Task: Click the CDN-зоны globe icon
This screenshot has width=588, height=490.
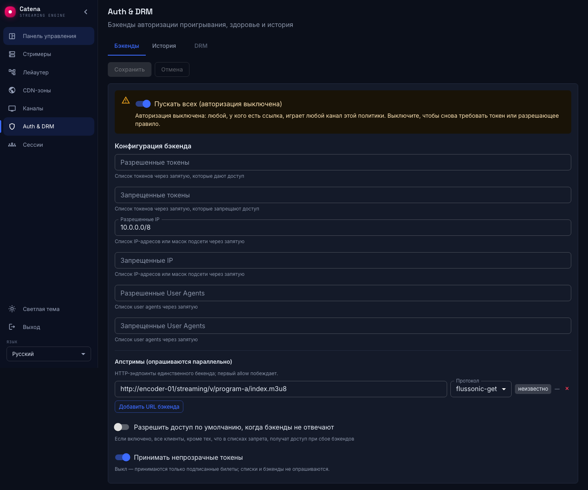Action: (12, 90)
